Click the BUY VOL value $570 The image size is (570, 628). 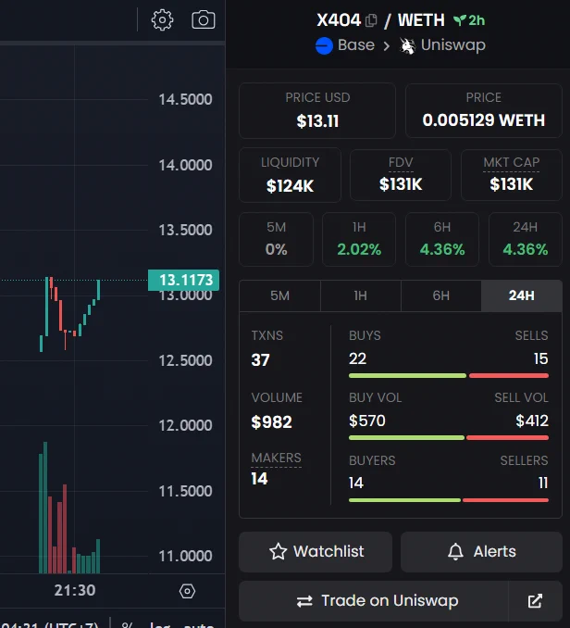pyautogui.click(x=366, y=421)
